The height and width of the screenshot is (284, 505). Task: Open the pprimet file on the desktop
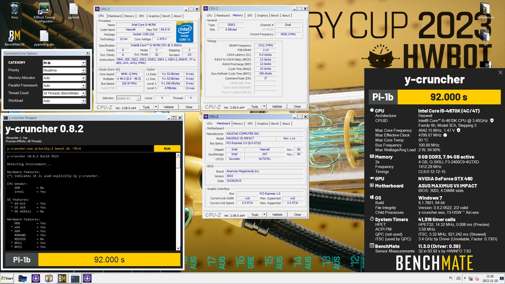(74, 11)
